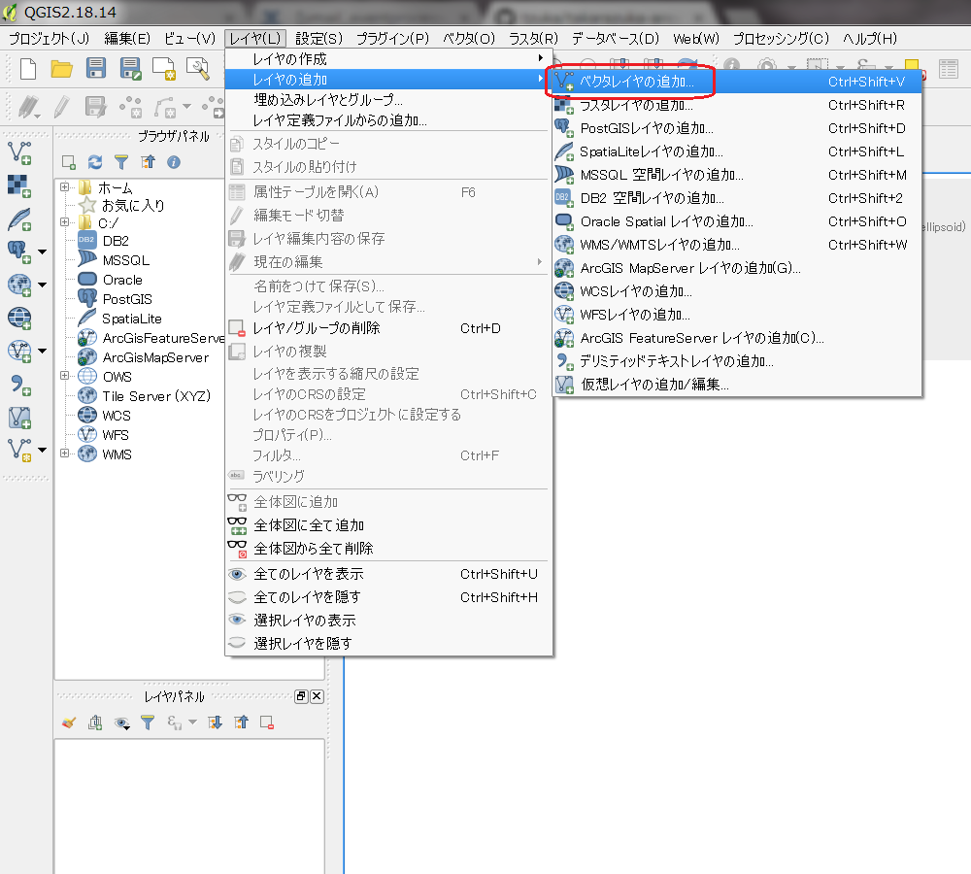This screenshot has height=874, width=971.
Task: Click the browser panel Filter funnel icon
Action: 121,162
